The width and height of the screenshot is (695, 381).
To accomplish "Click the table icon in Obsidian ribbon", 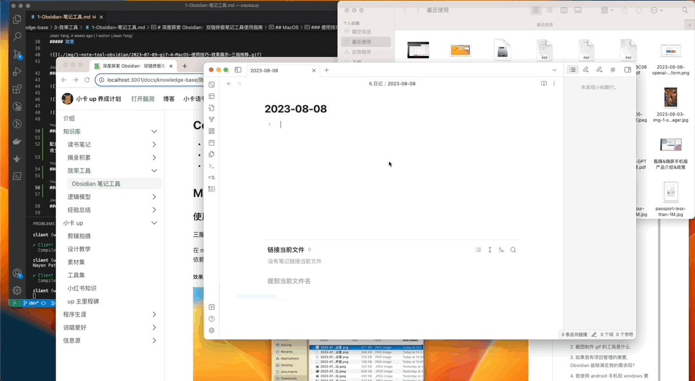I will click(x=212, y=189).
